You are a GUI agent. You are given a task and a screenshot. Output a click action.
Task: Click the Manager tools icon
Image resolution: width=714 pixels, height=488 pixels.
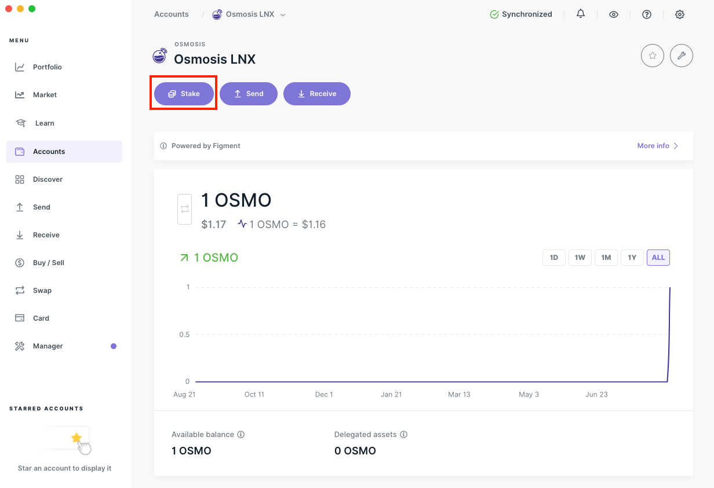pos(20,346)
